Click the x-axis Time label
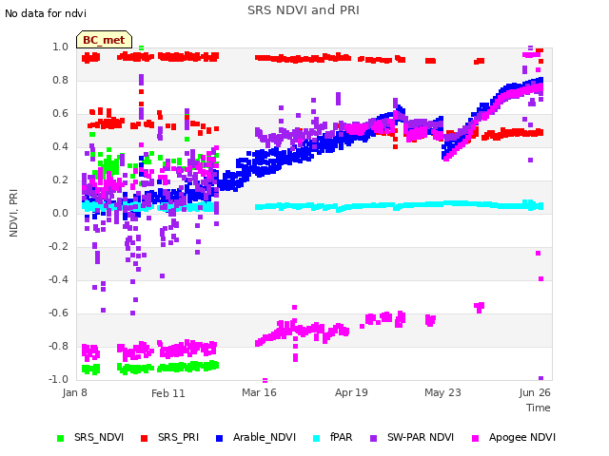The width and height of the screenshot is (609, 456). click(539, 408)
